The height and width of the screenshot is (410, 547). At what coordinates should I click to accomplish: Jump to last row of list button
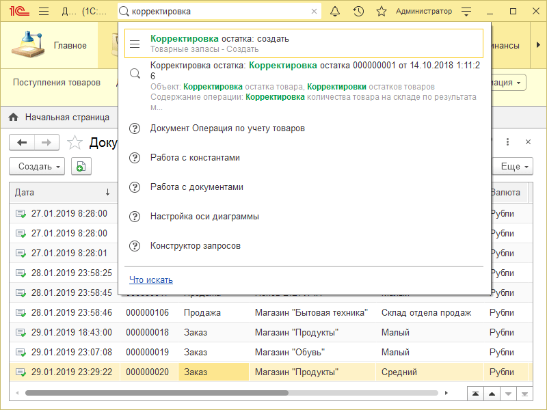(524, 394)
